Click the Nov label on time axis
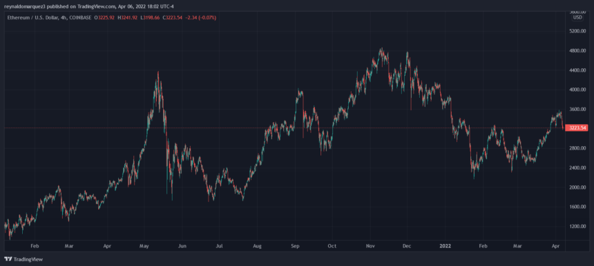 tap(370, 245)
